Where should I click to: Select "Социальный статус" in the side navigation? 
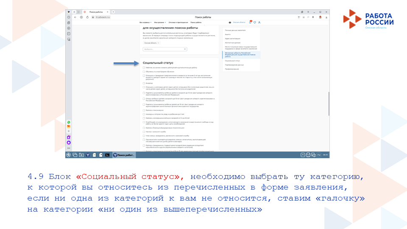point(232,61)
